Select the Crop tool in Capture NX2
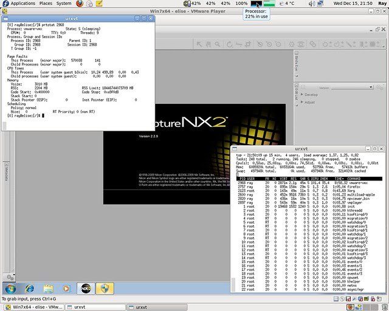 tap(247, 44)
